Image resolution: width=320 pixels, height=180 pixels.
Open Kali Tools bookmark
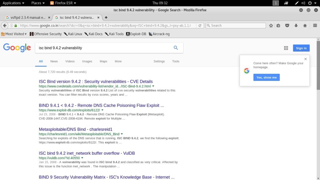(114, 34)
